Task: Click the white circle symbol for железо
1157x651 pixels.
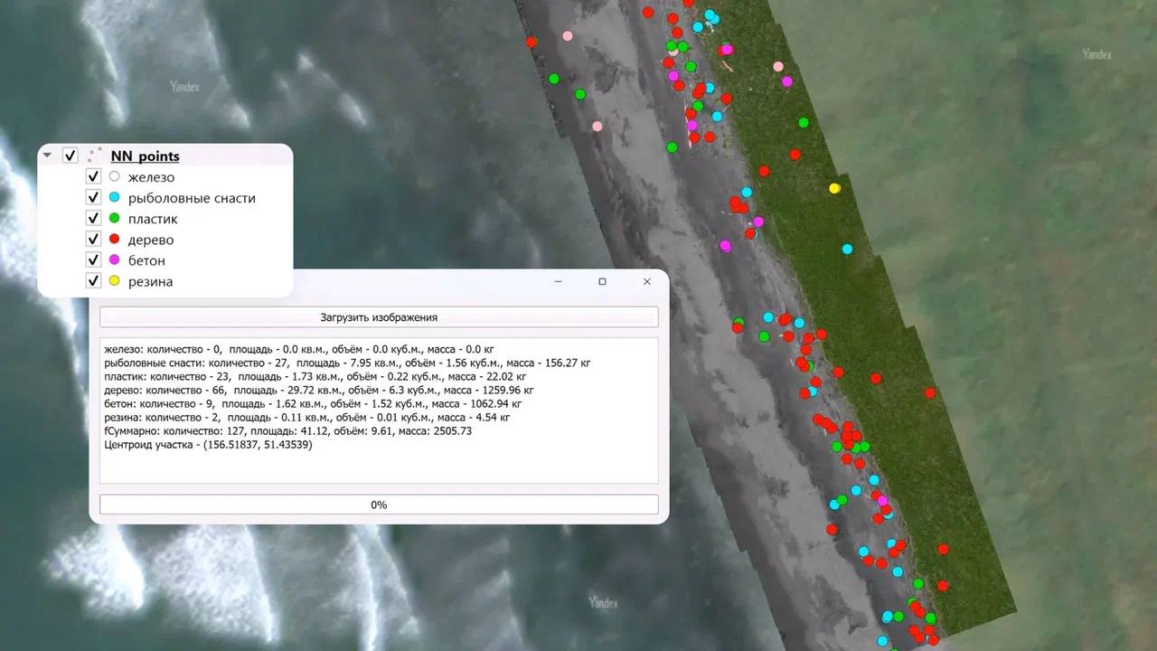Action: click(114, 177)
